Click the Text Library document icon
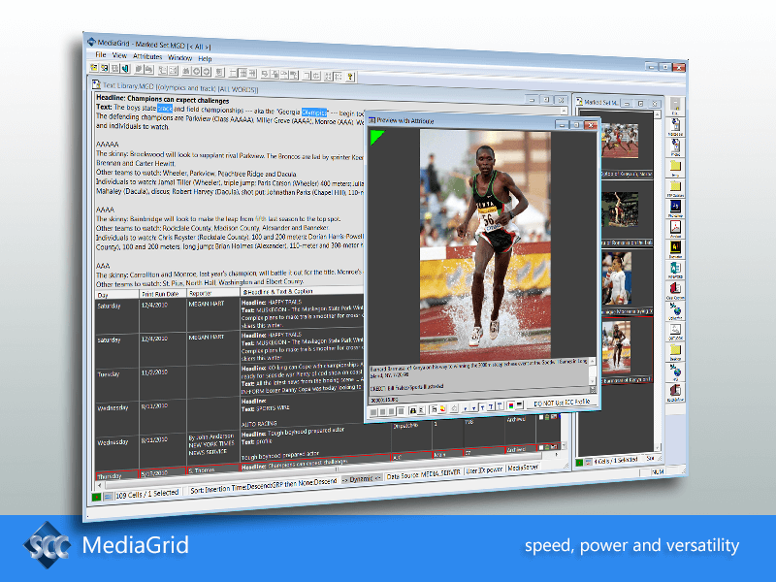Screen dimensions: 776x582 point(96,84)
